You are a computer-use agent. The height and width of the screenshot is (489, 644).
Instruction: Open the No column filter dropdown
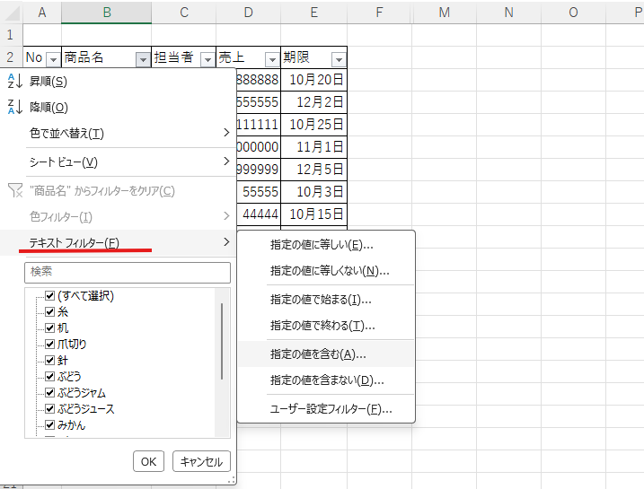53,60
